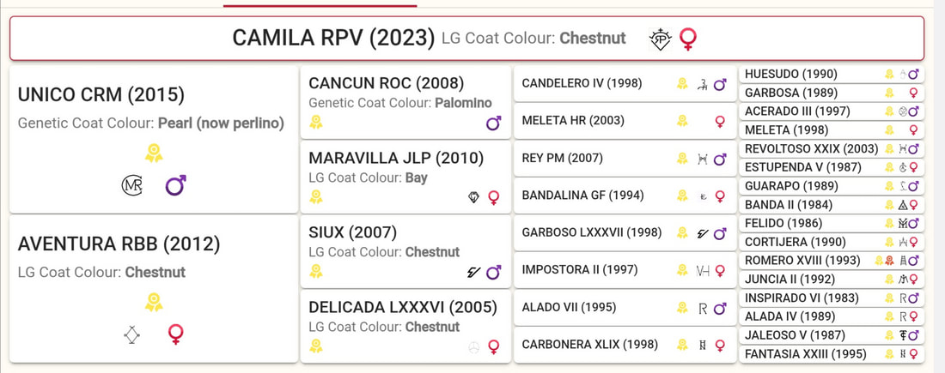
Task: Open the IMPOSTORA II (1997) pedigree entry
Action: point(579,270)
